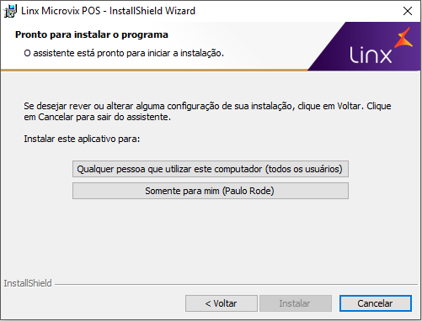Screen dimensions: 422x321
Task: Click the orange star emblem on the Linx logo
Action: [403, 38]
